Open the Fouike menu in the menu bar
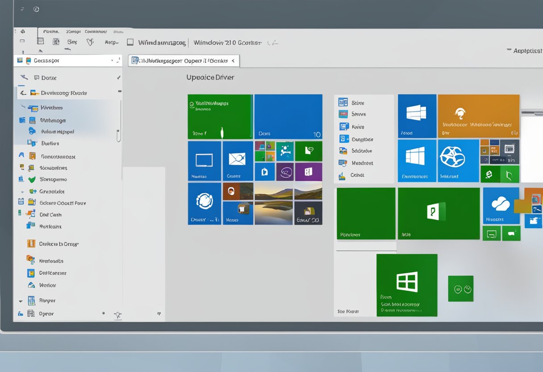Screen dimensions: 543x372 pyautogui.click(x=50, y=31)
